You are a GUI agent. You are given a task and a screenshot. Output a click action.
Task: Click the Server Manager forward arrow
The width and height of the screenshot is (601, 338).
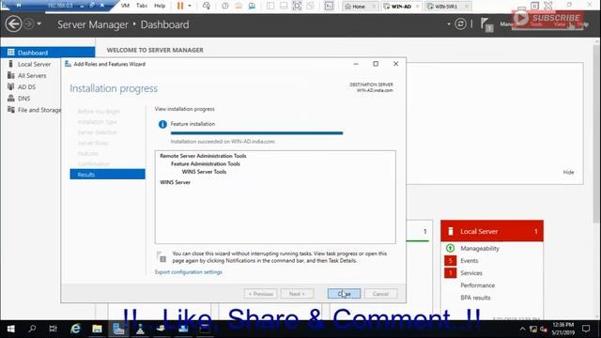[29, 23]
